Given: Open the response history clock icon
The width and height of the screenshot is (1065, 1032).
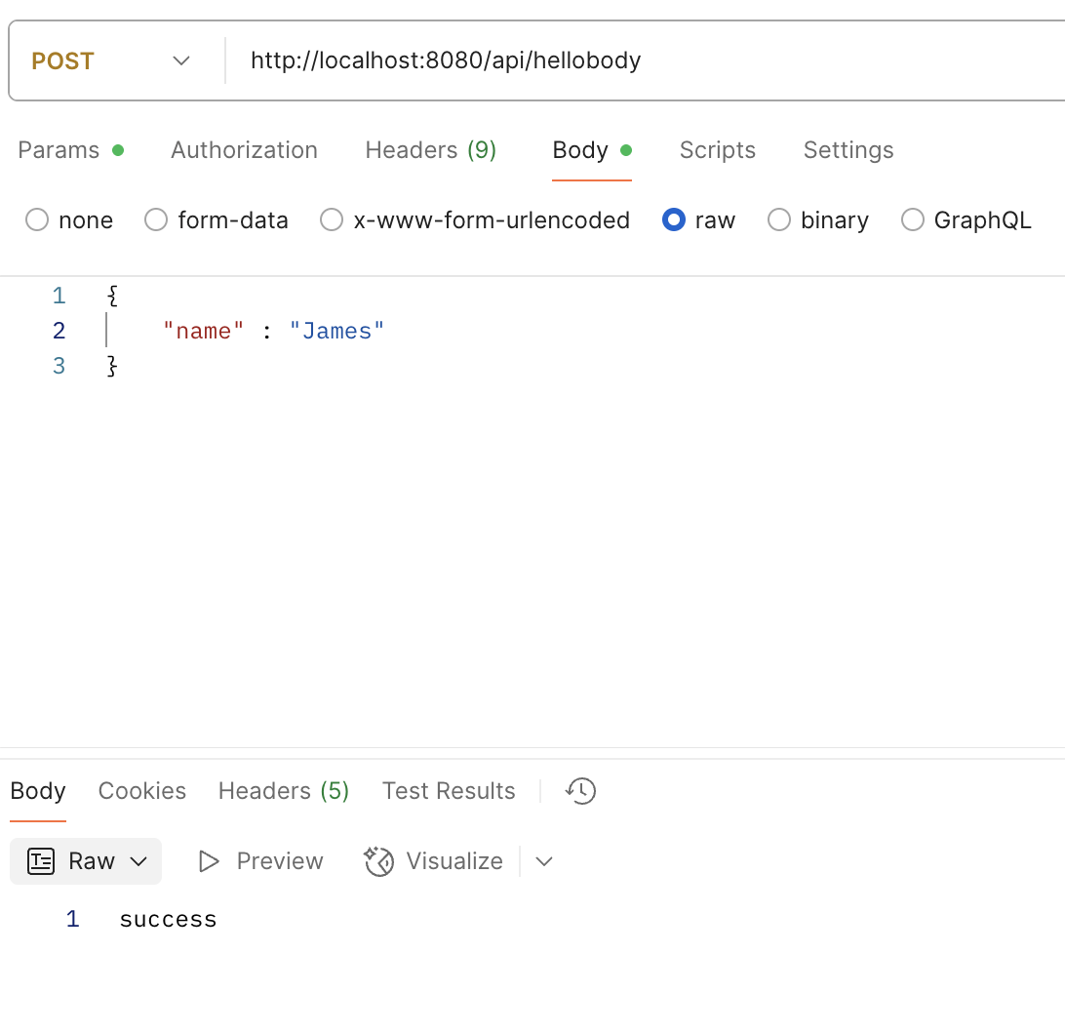Looking at the screenshot, I should [x=580, y=791].
